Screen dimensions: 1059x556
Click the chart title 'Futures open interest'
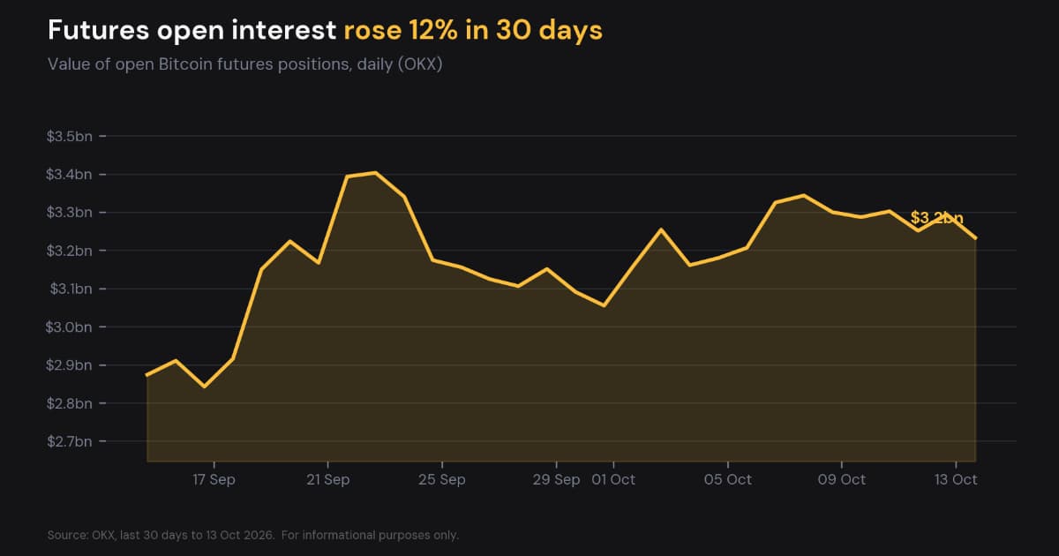point(192,30)
